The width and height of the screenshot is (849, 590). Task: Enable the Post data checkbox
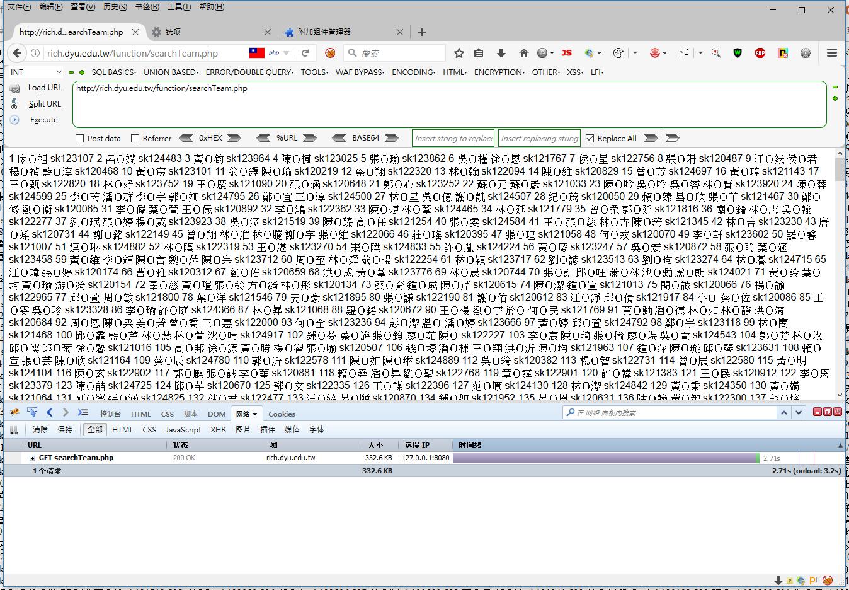point(79,138)
